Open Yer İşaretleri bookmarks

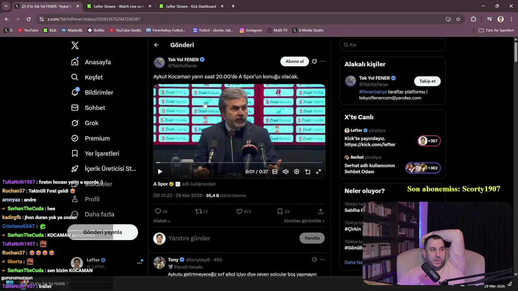pyautogui.click(x=95, y=154)
